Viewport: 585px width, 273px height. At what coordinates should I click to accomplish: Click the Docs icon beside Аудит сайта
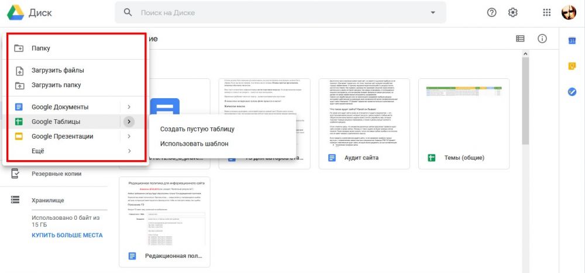pos(332,158)
